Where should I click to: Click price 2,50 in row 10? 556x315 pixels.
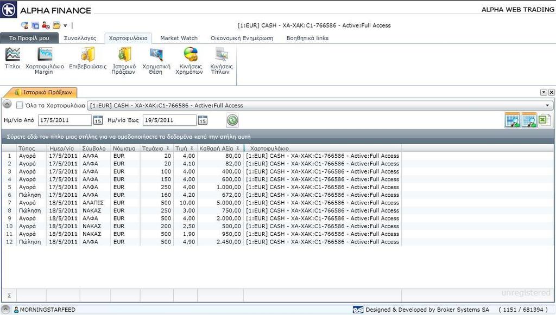[188, 226]
